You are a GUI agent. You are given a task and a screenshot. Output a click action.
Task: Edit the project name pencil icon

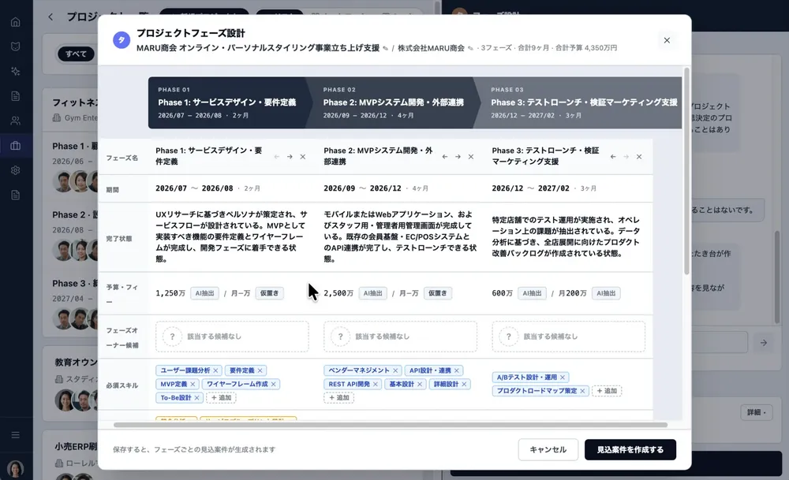(386, 48)
